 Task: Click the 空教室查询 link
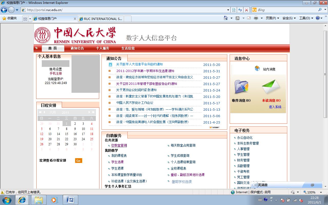point(119,145)
